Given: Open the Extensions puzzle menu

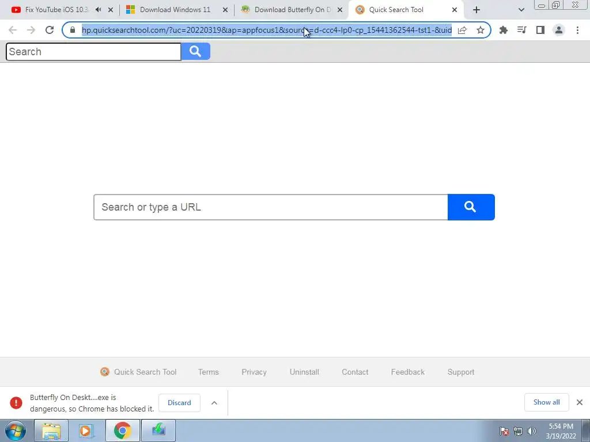Looking at the screenshot, I should [x=503, y=30].
